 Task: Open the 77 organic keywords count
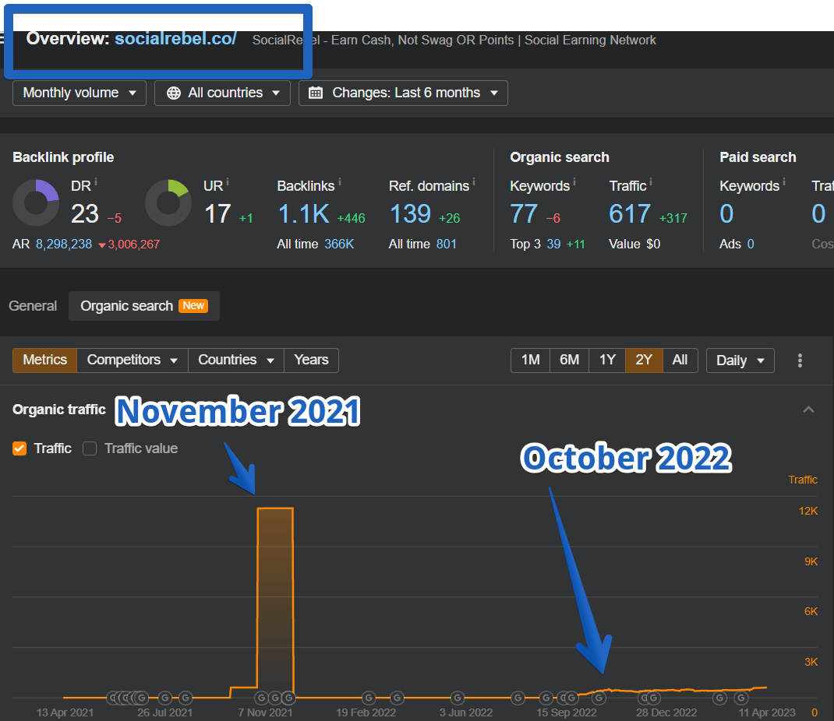point(523,214)
